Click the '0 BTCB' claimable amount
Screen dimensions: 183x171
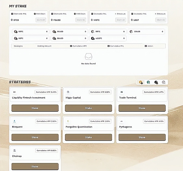coord(15,20)
